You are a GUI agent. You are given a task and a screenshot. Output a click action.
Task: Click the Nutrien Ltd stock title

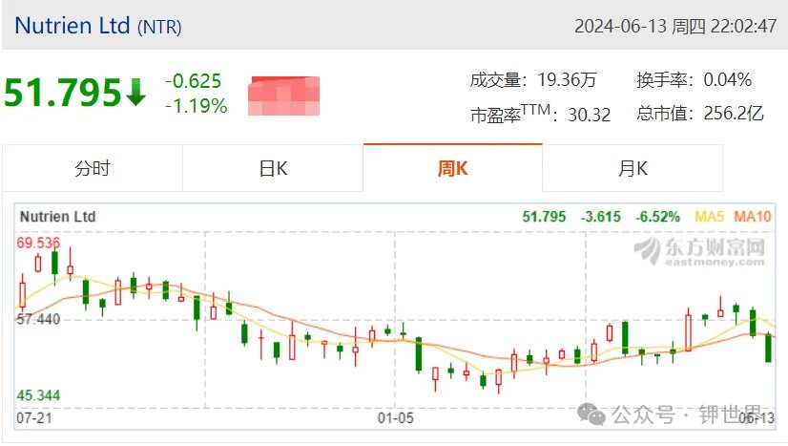(x=73, y=26)
